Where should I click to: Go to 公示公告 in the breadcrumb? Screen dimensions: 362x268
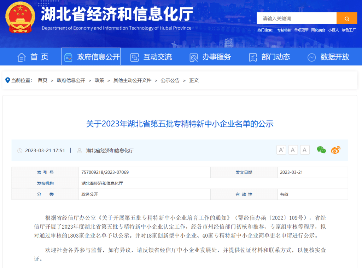point(170,80)
